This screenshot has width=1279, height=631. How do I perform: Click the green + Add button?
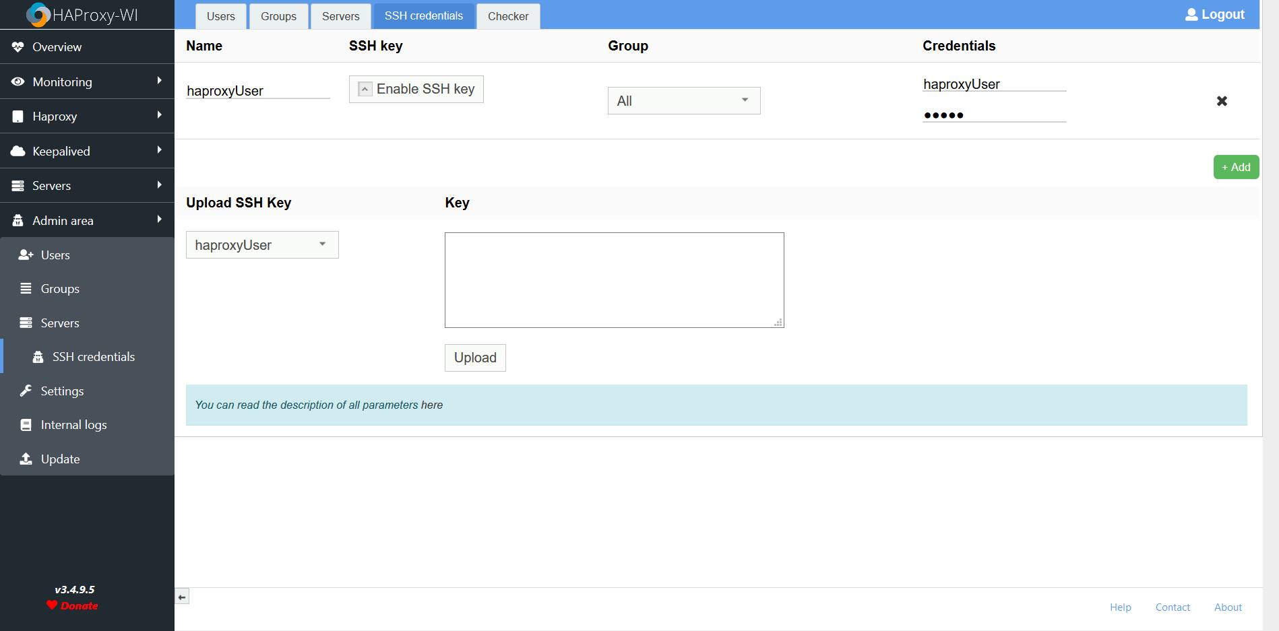click(x=1237, y=167)
